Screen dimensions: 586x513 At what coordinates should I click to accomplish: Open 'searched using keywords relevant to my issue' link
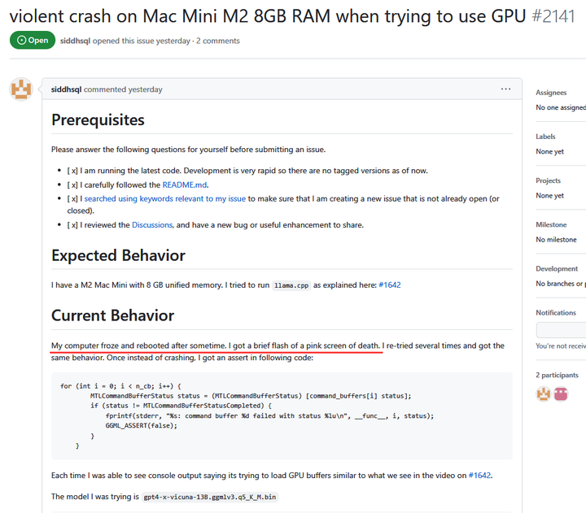(164, 198)
